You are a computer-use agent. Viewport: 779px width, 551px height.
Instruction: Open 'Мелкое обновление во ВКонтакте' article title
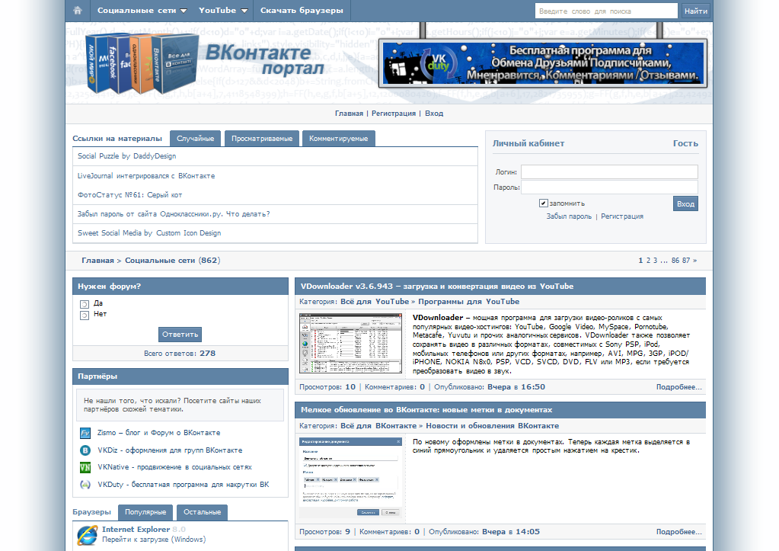[426, 410]
